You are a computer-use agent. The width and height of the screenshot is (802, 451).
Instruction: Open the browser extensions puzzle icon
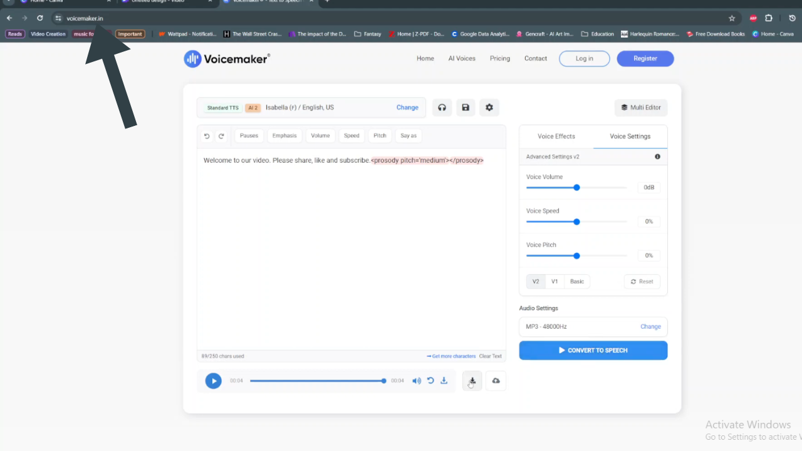pos(769,18)
